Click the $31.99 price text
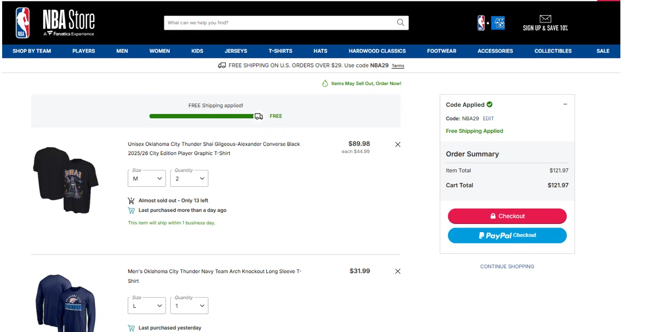This screenshot has height=332, width=653. (x=360, y=271)
